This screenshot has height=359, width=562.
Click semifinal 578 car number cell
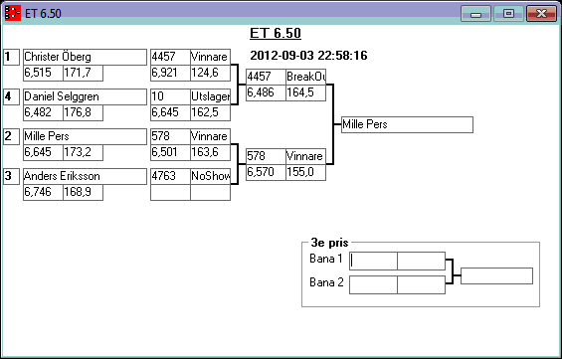click(x=266, y=156)
